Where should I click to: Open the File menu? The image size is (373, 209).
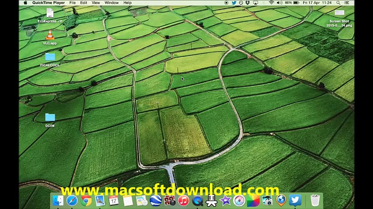tap(73, 3)
